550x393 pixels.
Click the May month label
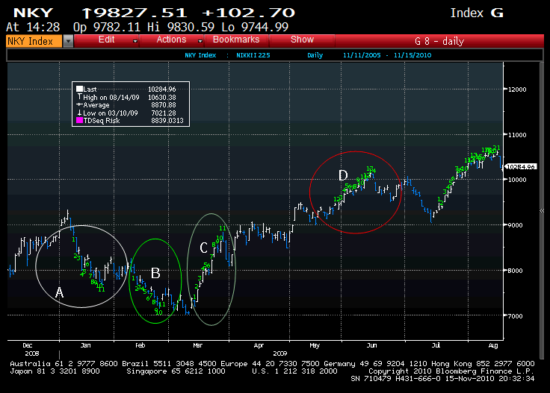tap(315, 345)
